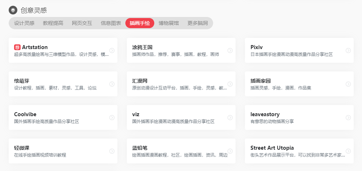Click the lightbulb icon beside 创意灵感
The image size is (362, 171).
13,10
